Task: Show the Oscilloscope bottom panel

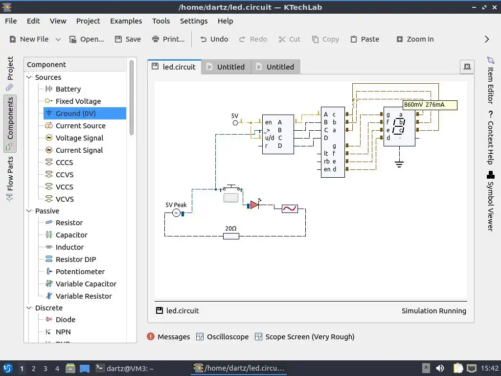Action: (x=223, y=337)
